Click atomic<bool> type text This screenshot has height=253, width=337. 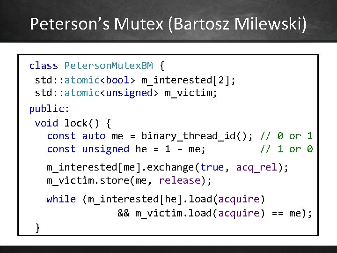pos(100,80)
